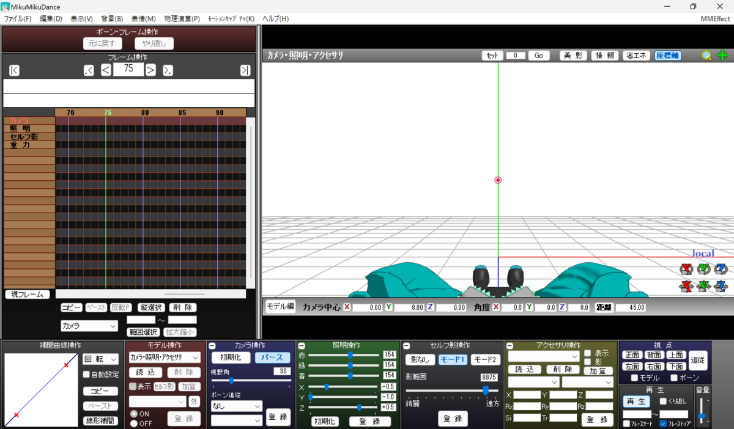Click the local coordinate label
The width and height of the screenshot is (734, 429).
703,253
